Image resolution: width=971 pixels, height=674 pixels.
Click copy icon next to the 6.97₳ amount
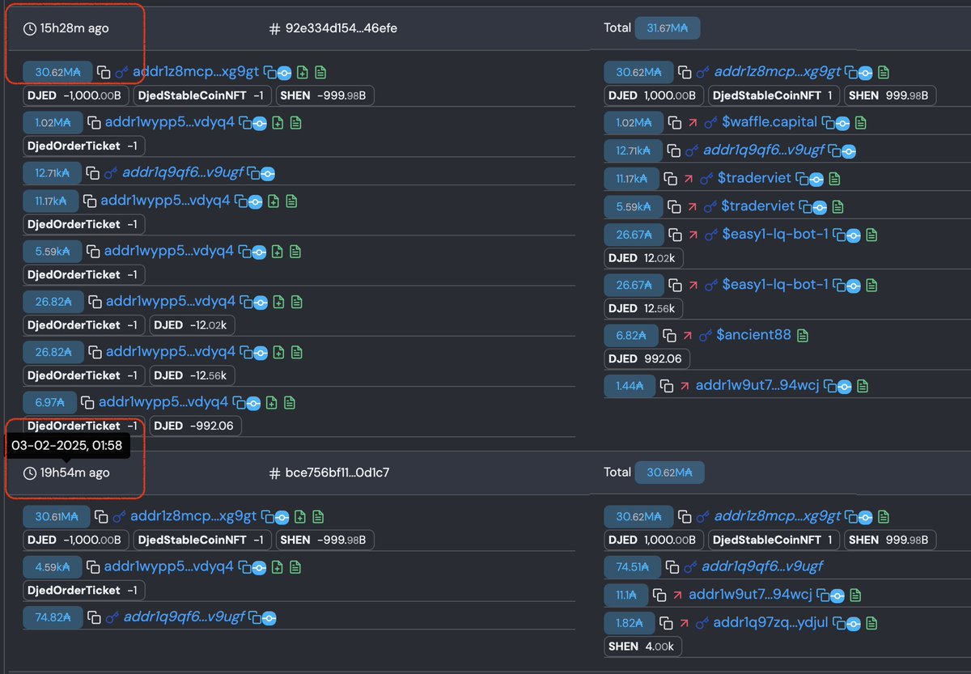[89, 402]
